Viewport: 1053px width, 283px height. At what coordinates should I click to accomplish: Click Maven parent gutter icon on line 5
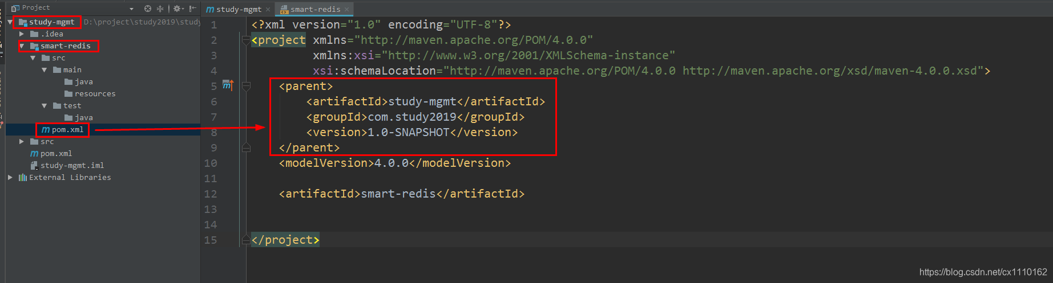pos(228,86)
